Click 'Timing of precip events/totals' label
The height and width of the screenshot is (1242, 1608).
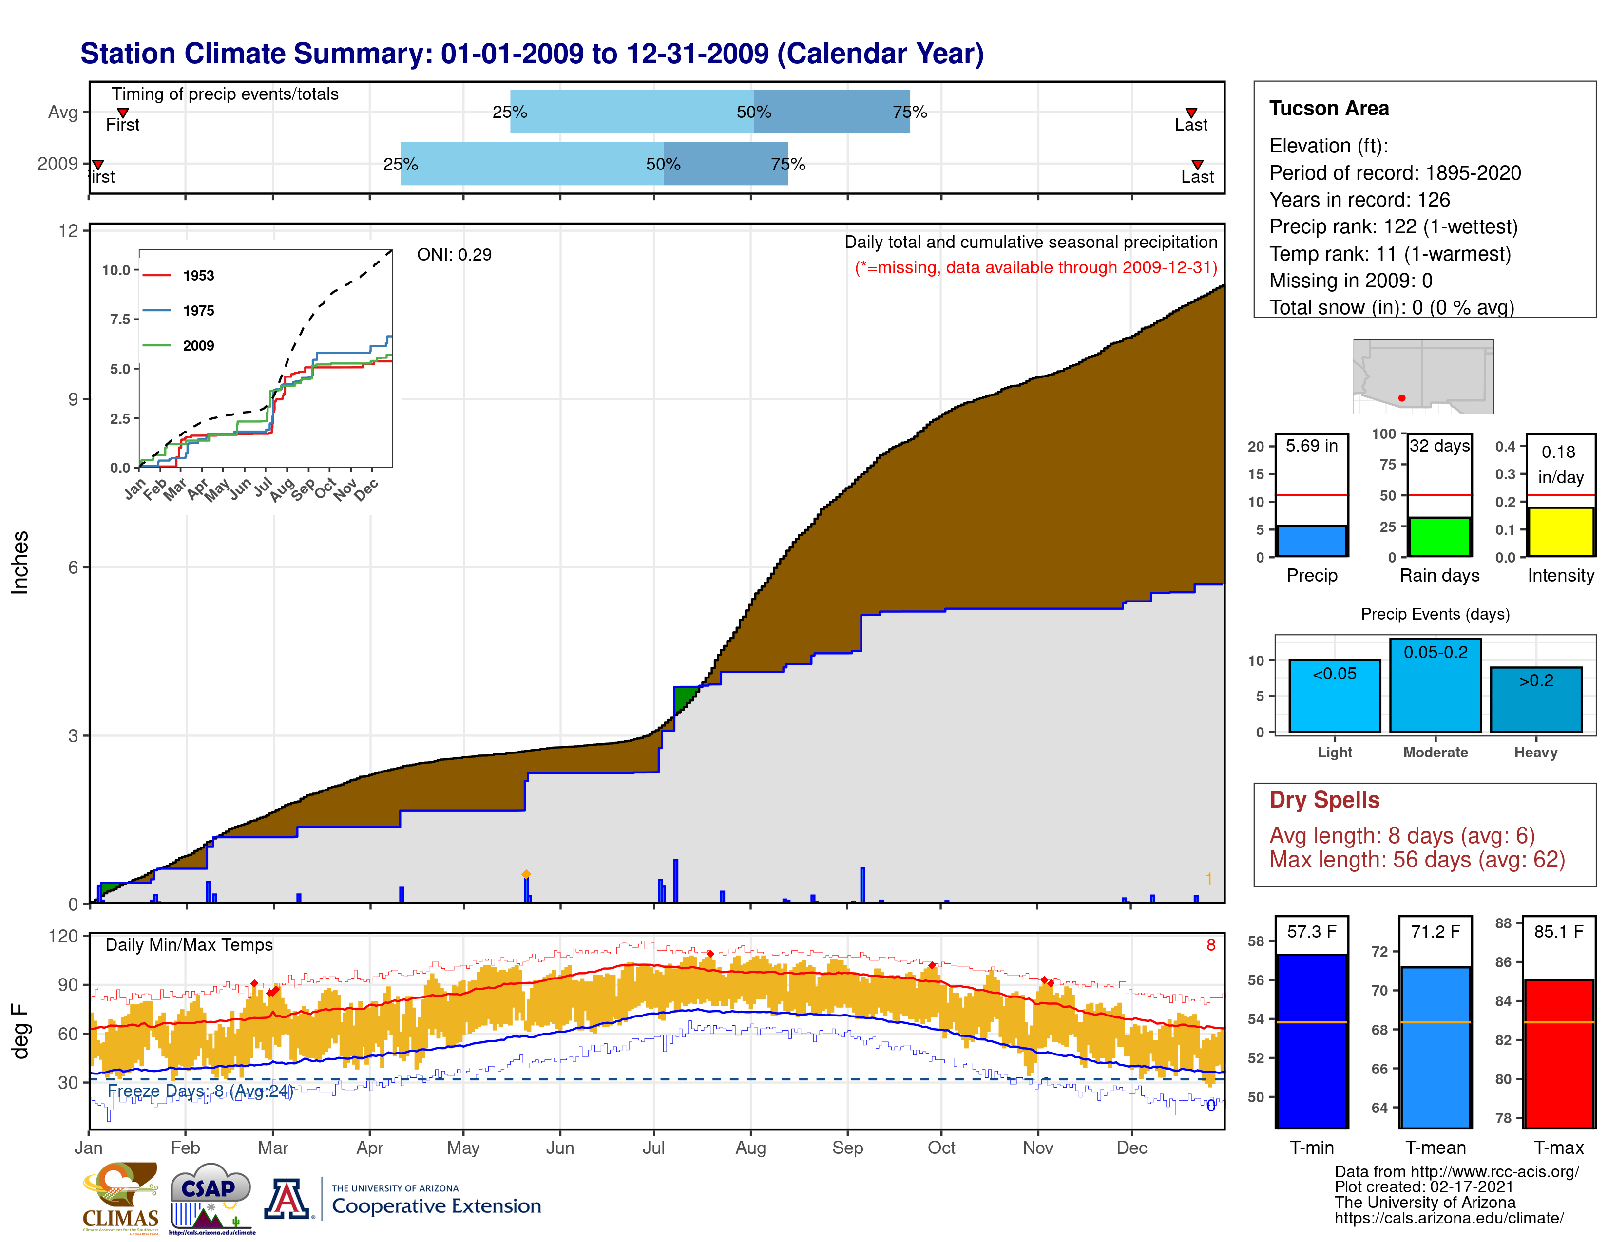tap(225, 94)
